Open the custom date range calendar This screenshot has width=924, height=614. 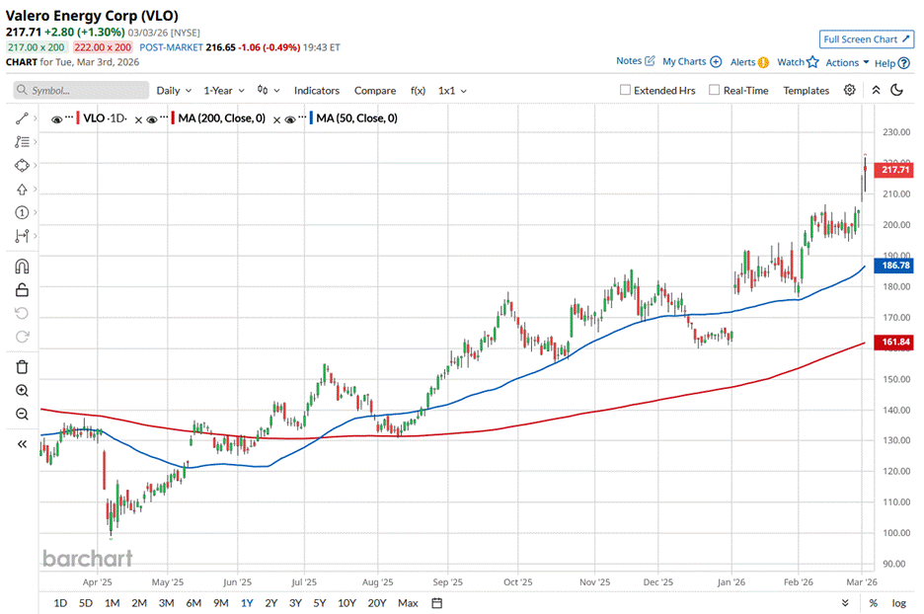[x=436, y=602]
